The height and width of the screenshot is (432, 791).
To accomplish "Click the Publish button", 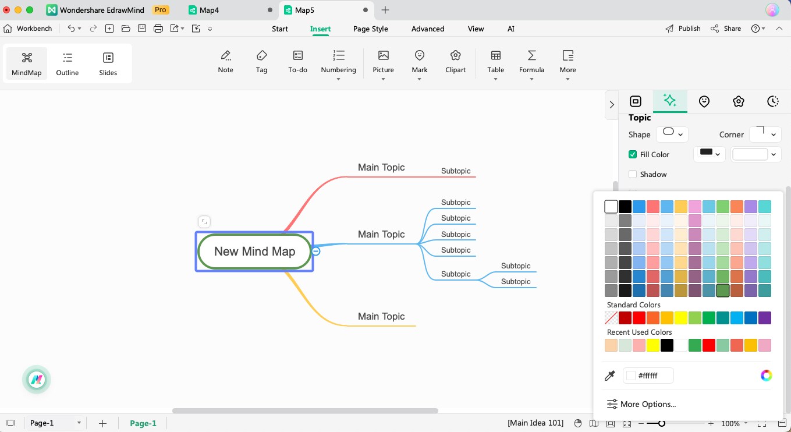I will 683,28.
